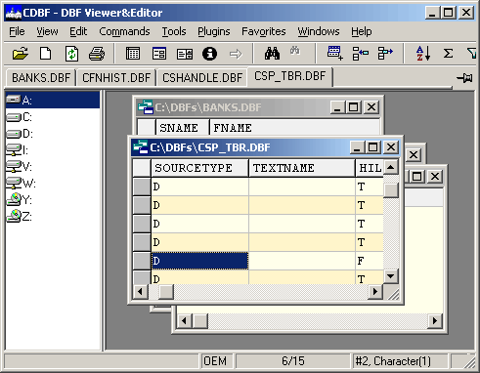Open the Plugins menu
Viewport: 480px width, 373px height.
click(214, 31)
